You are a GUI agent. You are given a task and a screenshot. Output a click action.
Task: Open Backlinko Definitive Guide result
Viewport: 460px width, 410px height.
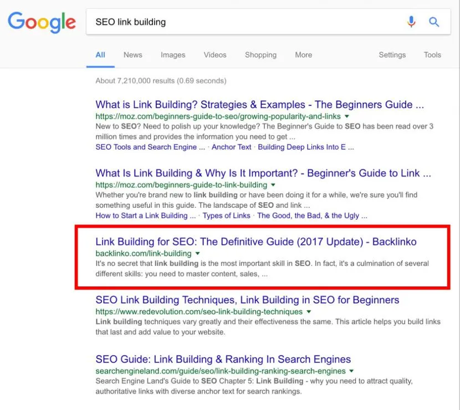[256, 242]
